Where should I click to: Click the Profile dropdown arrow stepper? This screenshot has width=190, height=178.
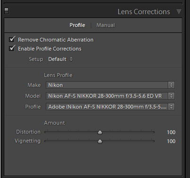(171, 107)
